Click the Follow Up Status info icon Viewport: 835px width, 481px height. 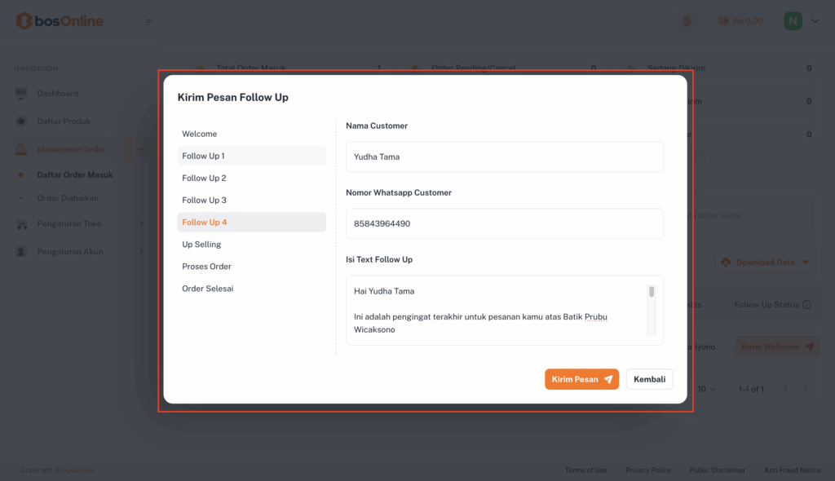click(806, 305)
